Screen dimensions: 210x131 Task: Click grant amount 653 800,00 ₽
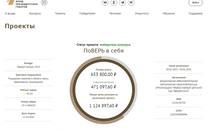103,74
